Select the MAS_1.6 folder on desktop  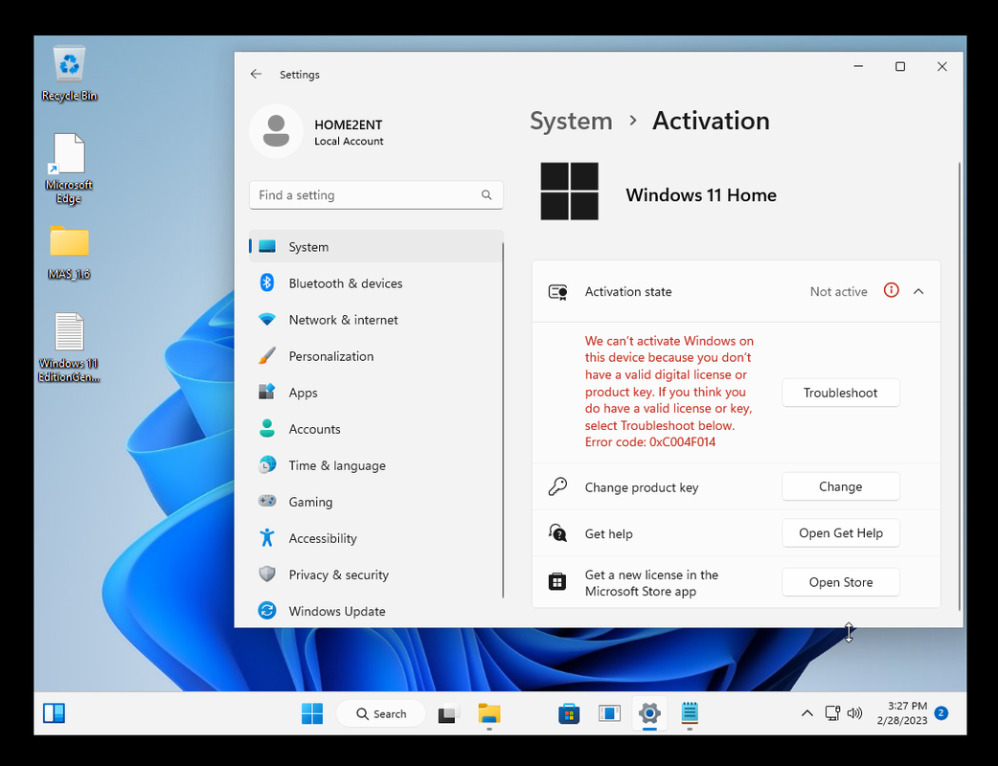click(x=69, y=253)
